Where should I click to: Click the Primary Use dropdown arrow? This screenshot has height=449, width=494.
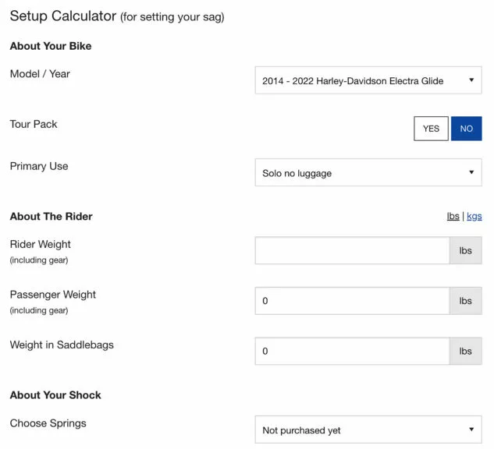(x=471, y=172)
